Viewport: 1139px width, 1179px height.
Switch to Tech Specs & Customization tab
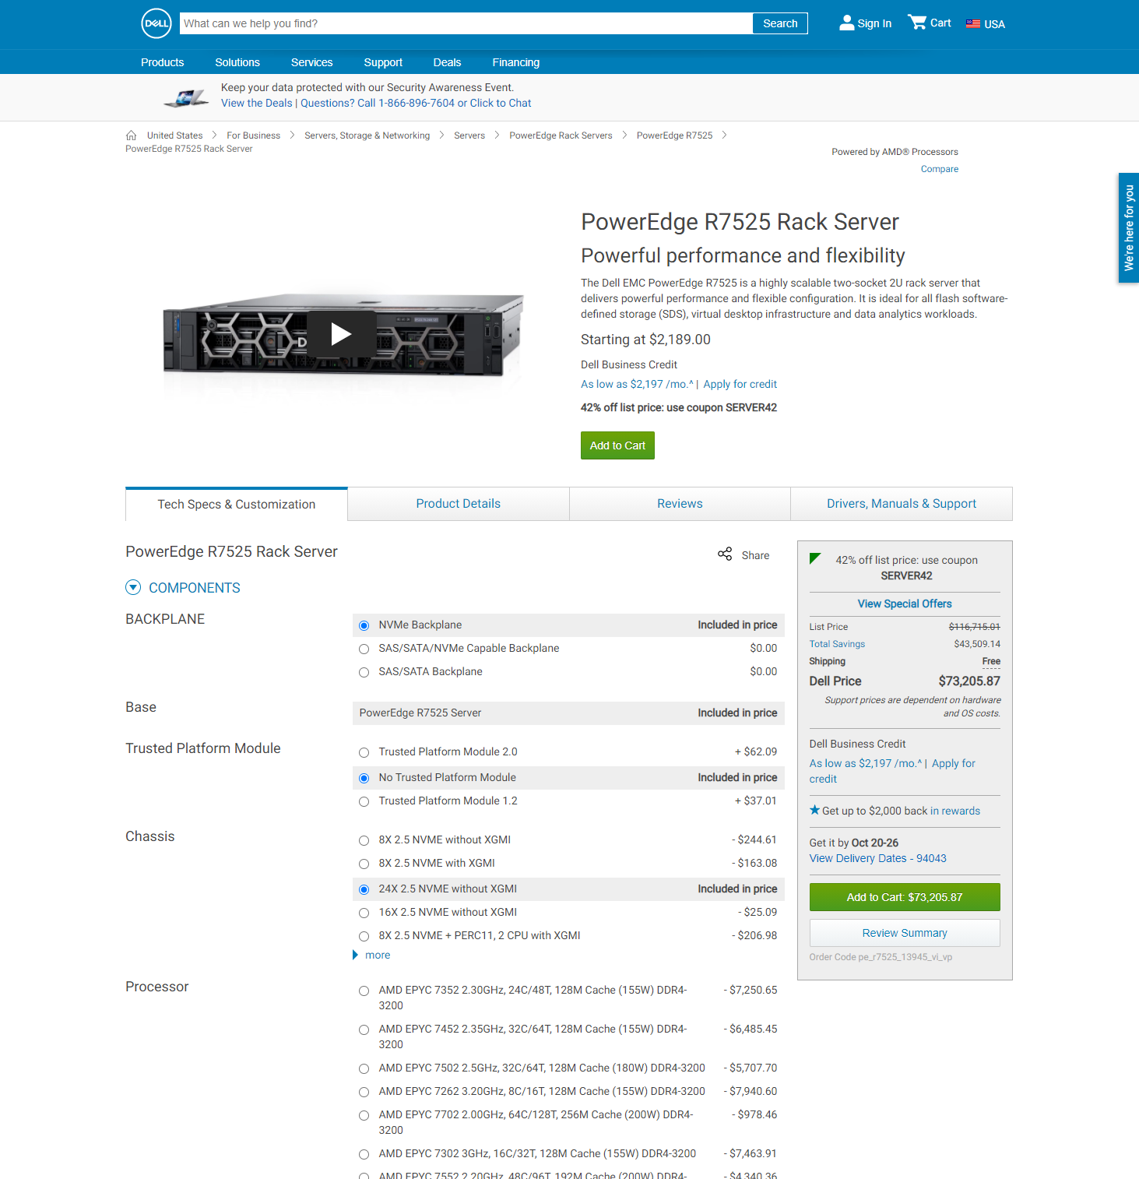coord(237,504)
